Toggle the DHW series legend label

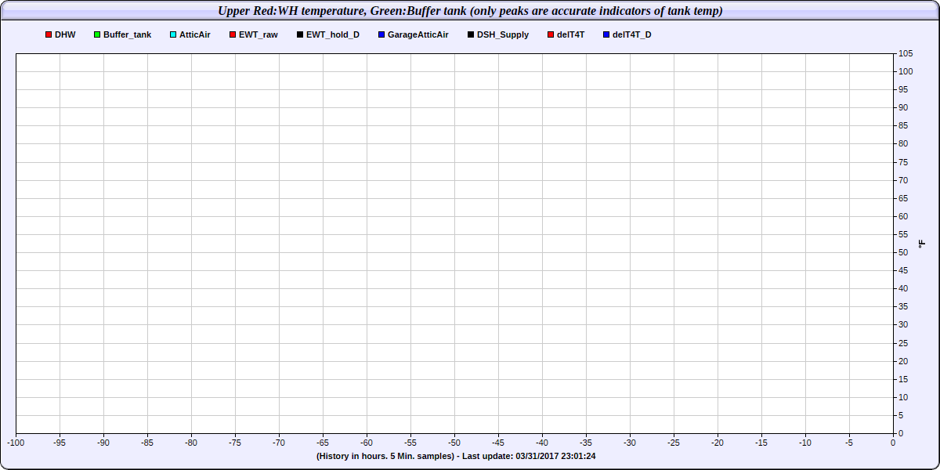point(65,35)
